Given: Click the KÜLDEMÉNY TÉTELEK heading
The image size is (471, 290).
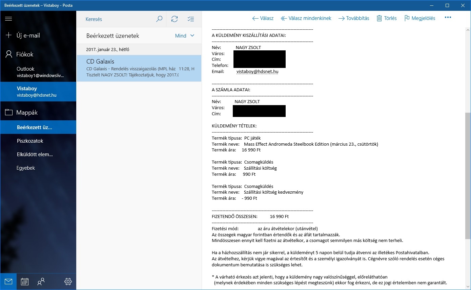Looking at the screenshot, I should tap(234, 126).
